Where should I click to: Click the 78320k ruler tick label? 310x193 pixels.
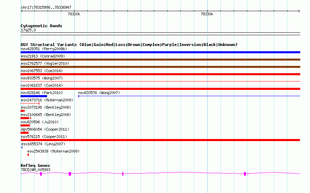coord(74,14)
